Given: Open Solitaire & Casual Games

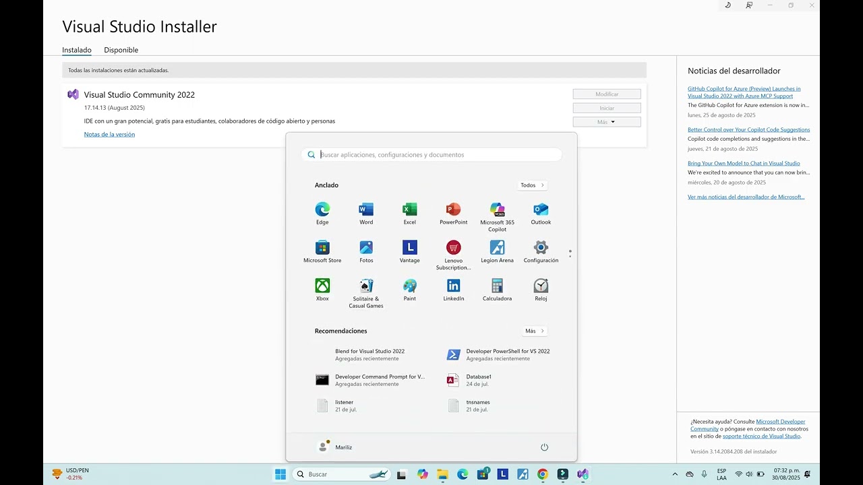Looking at the screenshot, I should point(366,294).
